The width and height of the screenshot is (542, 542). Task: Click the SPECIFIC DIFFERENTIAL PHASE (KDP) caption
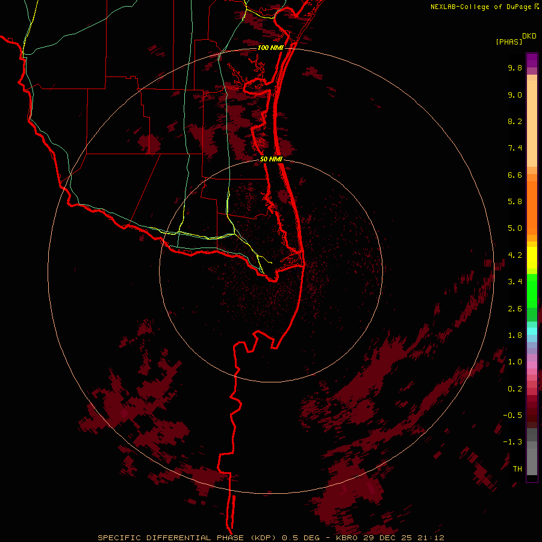click(188, 538)
